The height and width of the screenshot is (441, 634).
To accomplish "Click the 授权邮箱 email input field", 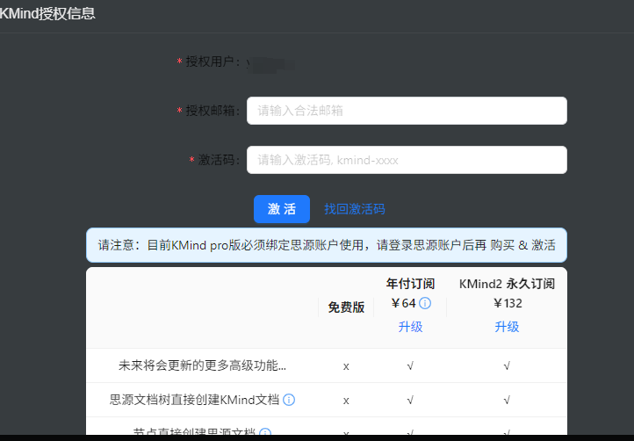I will (407, 111).
